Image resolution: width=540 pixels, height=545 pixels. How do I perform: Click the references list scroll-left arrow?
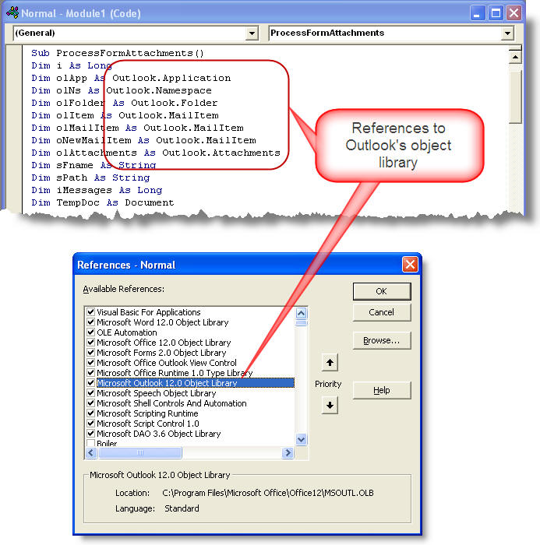[x=91, y=452]
